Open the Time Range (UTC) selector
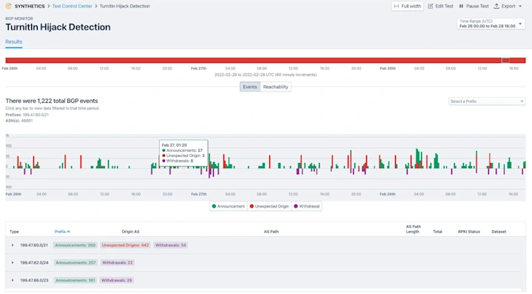This screenshot has width=532, height=294. click(x=491, y=24)
